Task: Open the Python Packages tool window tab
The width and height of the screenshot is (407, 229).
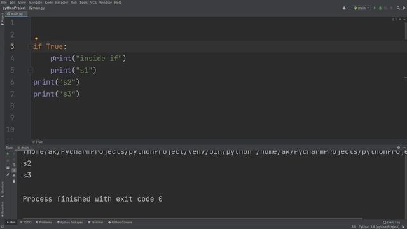Action: point(70,223)
